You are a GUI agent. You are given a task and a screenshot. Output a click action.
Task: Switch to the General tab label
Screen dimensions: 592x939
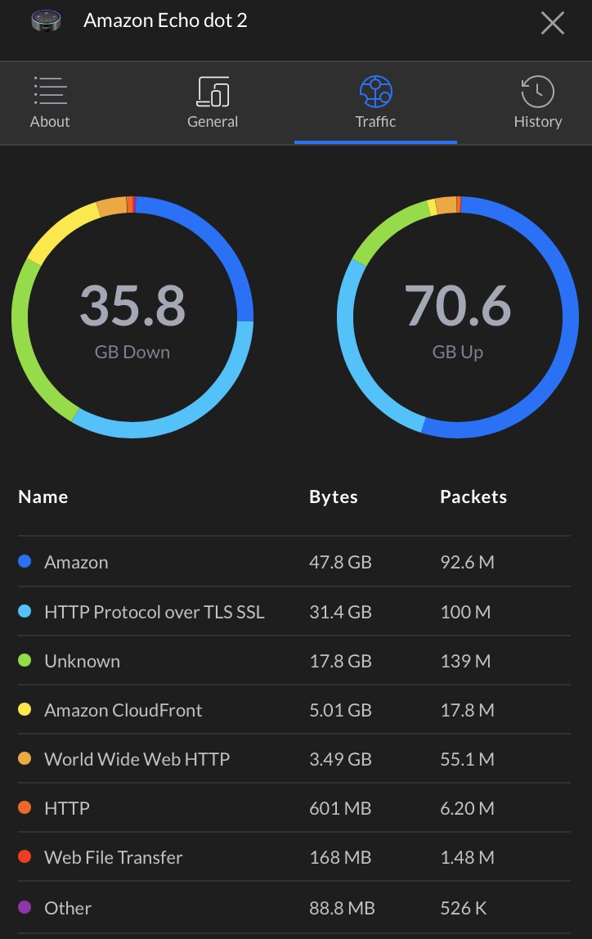213,122
